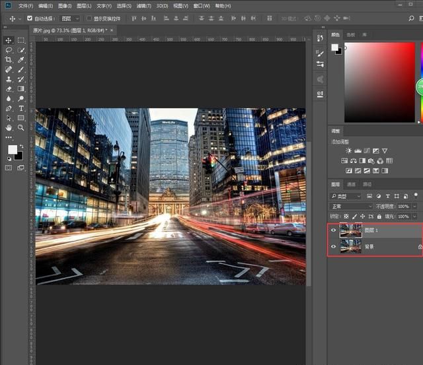423x365 pixels.
Task: Toggle lock all padlock icon
Action: click(x=379, y=216)
